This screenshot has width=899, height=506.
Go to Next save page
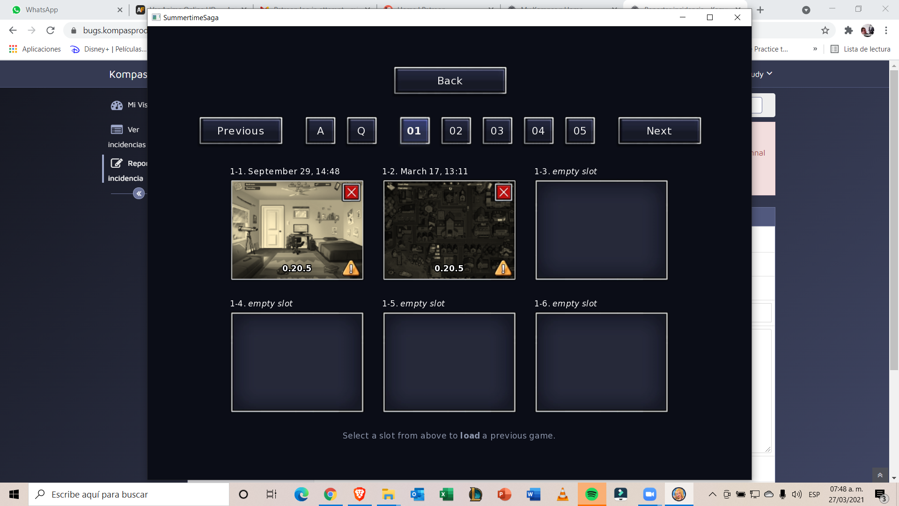coord(659,131)
